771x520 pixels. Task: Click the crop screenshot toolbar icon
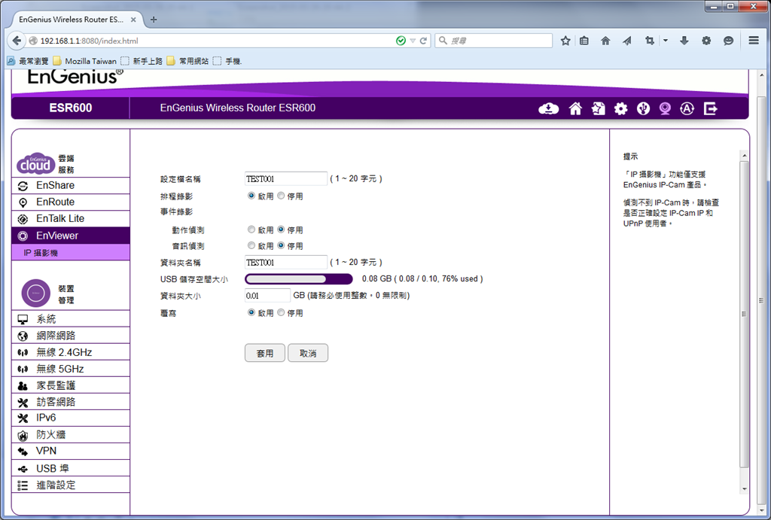point(650,41)
